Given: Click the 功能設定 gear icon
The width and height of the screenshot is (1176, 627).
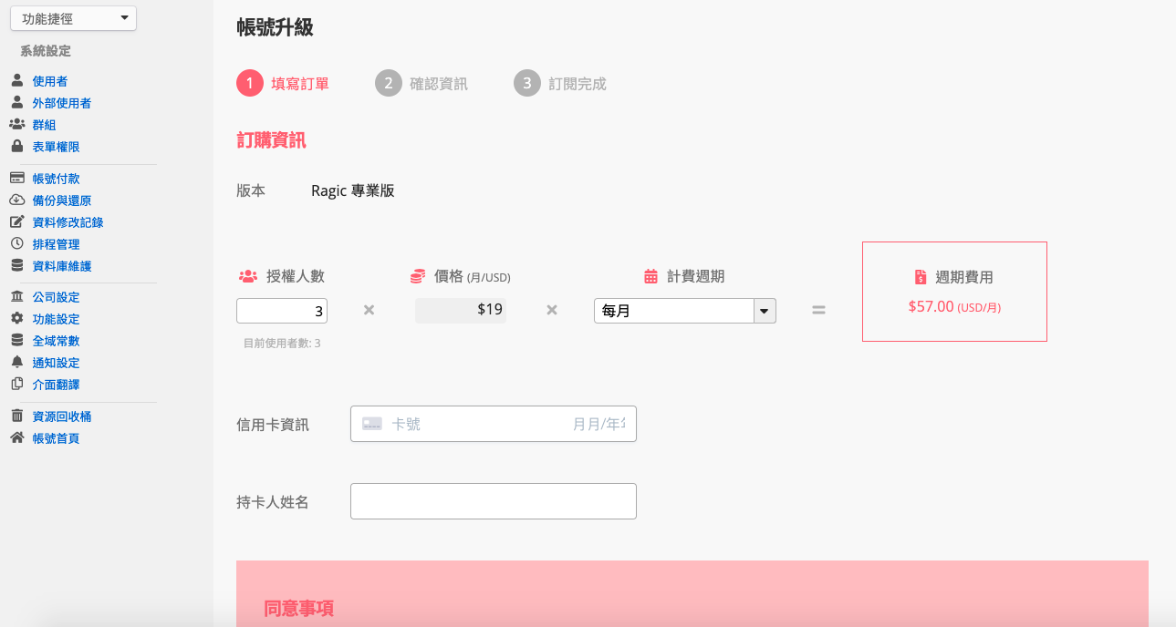Looking at the screenshot, I should pyautogui.click(x=16, y=319).
